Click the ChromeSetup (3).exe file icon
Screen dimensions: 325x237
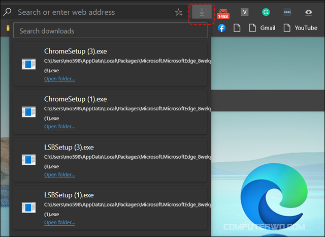(28, 64)
